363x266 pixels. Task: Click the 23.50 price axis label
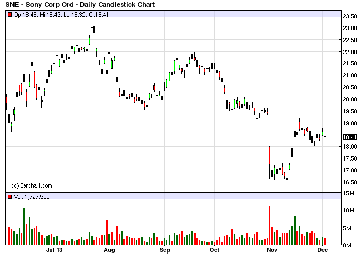tap(350, 16)
